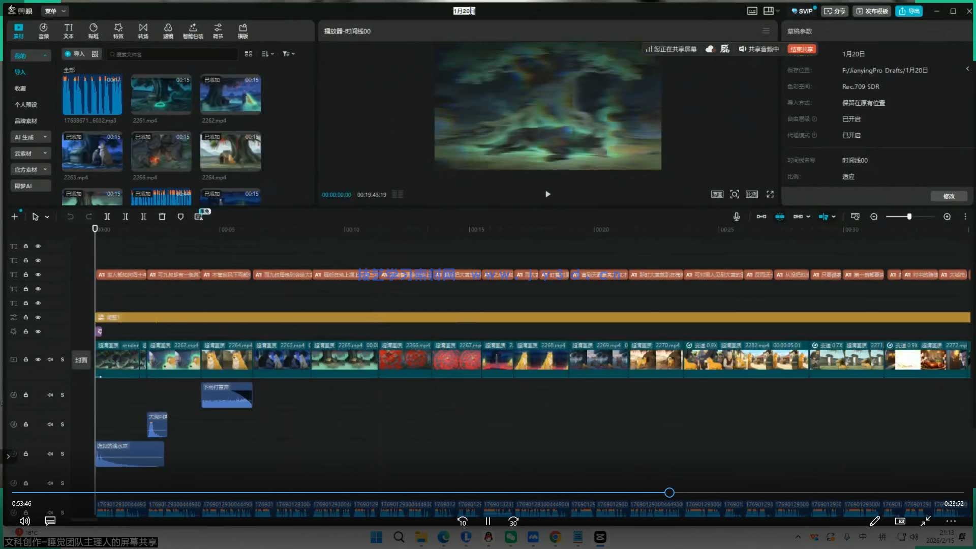Screen dimensions: 976x549
Task: Open the 特效 effects panel
Action: click(x=118, y=30)
